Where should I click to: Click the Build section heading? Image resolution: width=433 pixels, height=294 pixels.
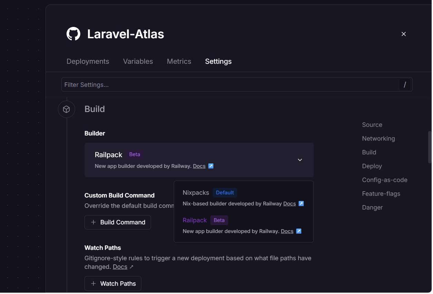click(x=94, y=109)
